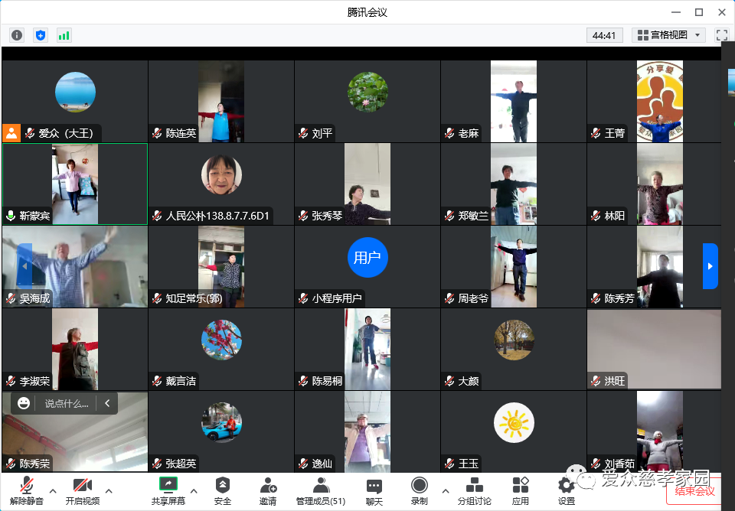Open the 安全 security settings
The width and height of the screenshot is (735, 511).
tap(222, 490)
